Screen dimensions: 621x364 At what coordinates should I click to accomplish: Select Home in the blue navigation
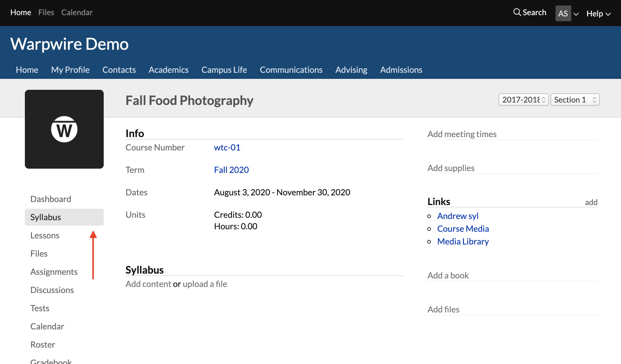click(x=27, y=70)
